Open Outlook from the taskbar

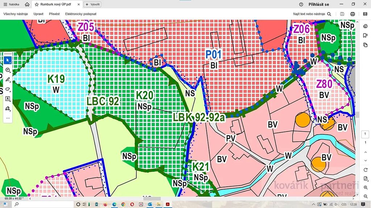tap(150, 204)
